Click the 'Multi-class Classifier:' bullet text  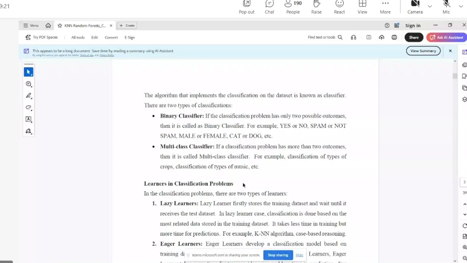pos(187,146)
